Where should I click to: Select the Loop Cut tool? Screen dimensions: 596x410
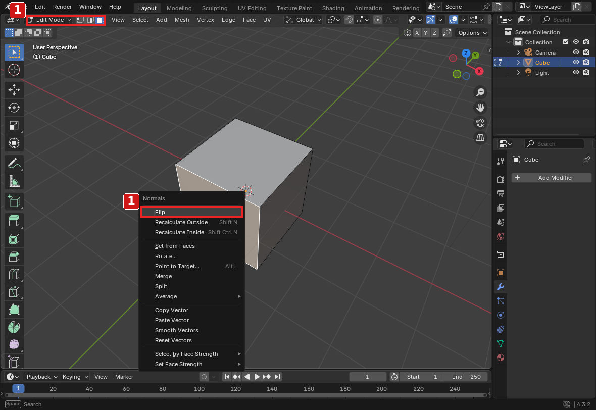(x=14, y=274)
